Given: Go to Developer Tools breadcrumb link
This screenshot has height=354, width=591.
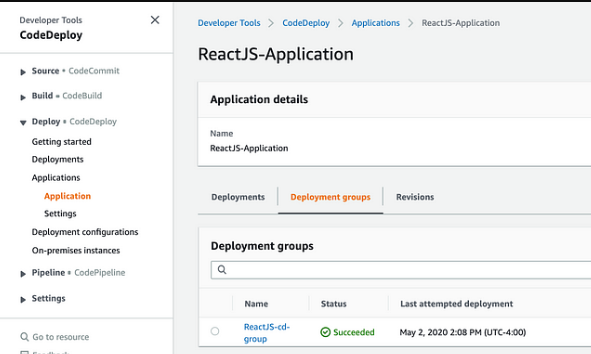Looking at the screenshot, I should pos(229,23).
